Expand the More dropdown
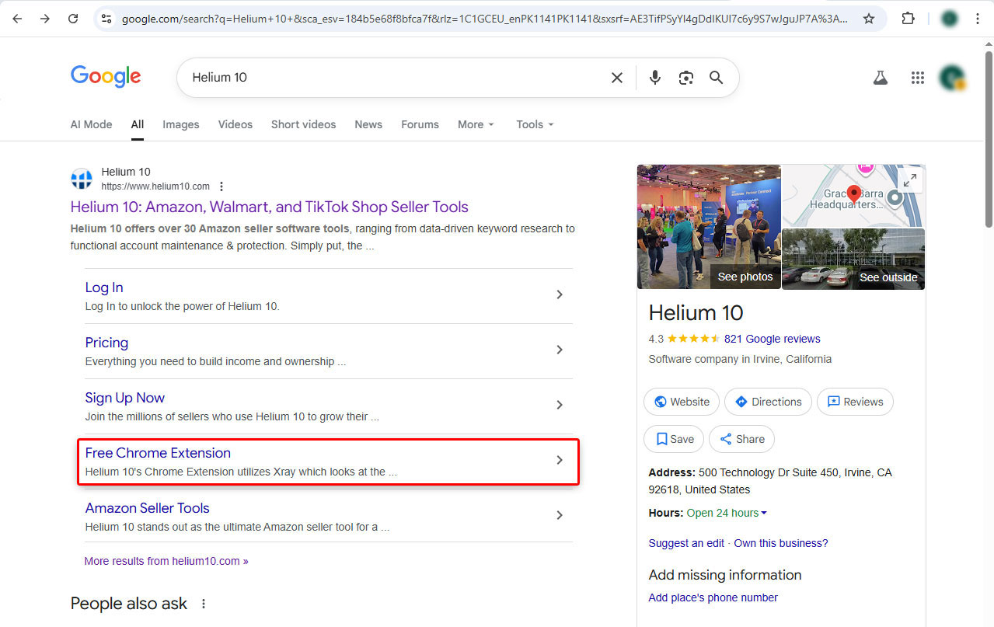The width and height of the screenshot is (994, 627). click(476, 124)
